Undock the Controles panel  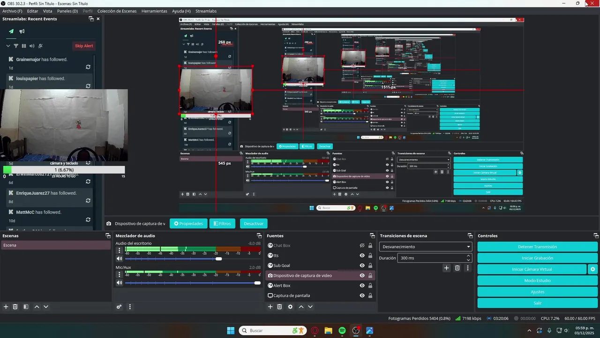coord(596,236)
